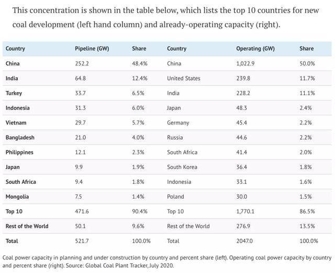Click the Vietnam country cell
335x273 pixels.
[x=16, y=122]
